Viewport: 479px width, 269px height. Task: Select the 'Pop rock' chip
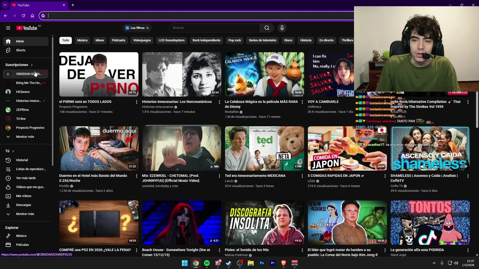(235, 40)
